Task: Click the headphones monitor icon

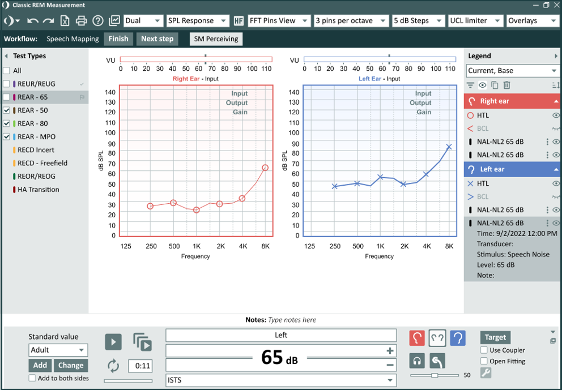Action: (x=417, y=361)
